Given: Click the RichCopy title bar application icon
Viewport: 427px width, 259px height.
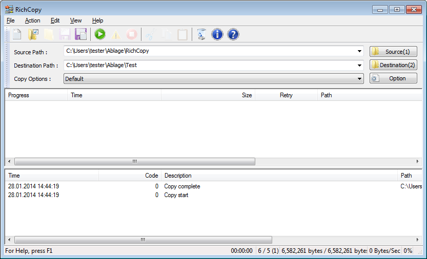Looking at the screenshot, I should [9, 9].
